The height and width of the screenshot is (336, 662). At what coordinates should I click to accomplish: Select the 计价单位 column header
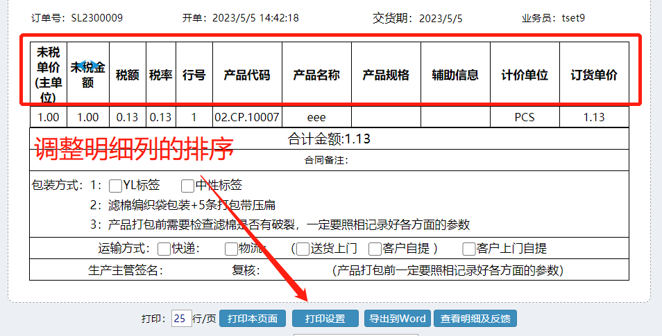pyautogui.click(x=525, y=75)
